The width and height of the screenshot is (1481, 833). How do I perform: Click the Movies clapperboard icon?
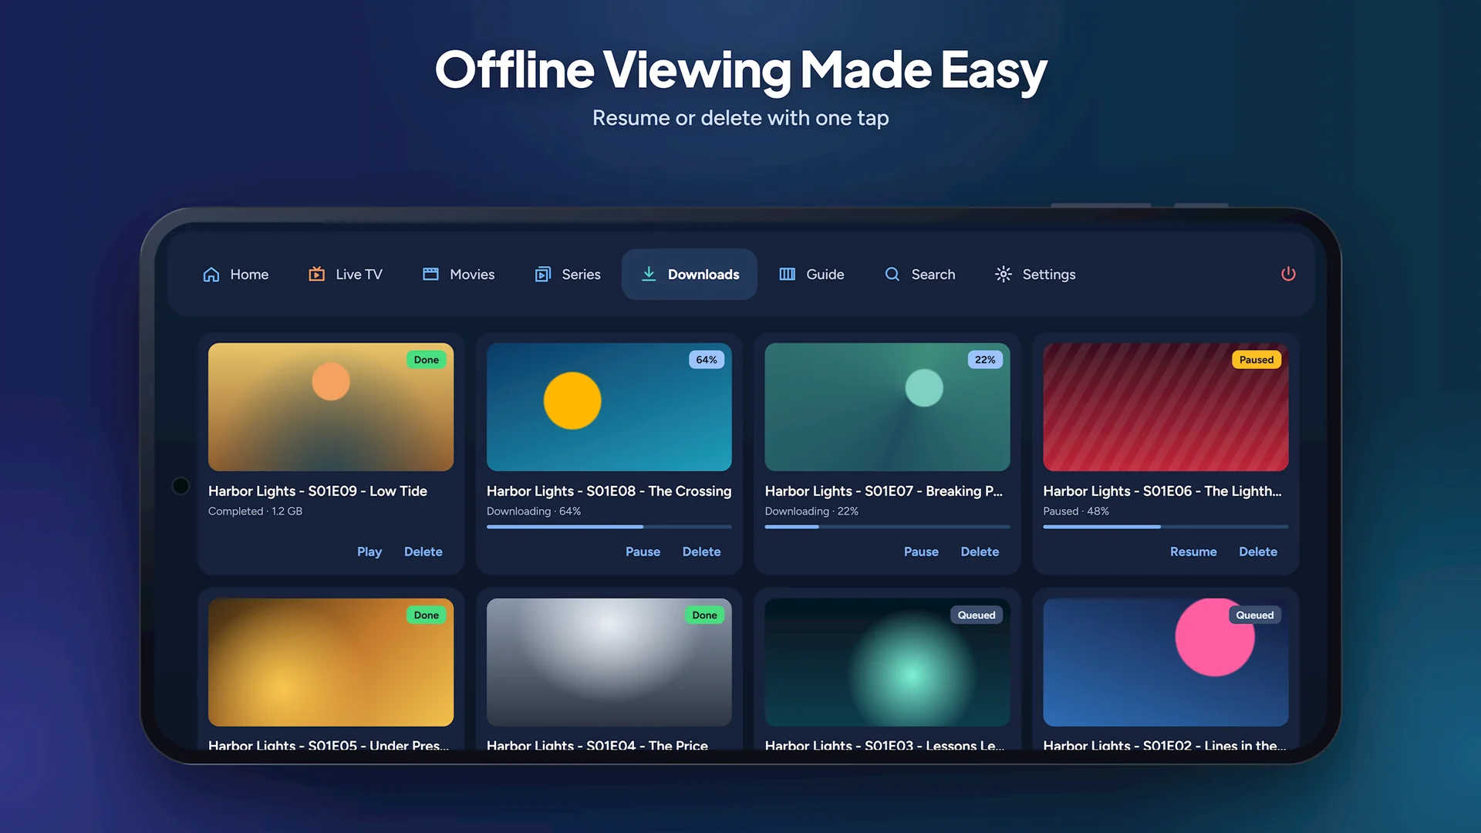430,274
